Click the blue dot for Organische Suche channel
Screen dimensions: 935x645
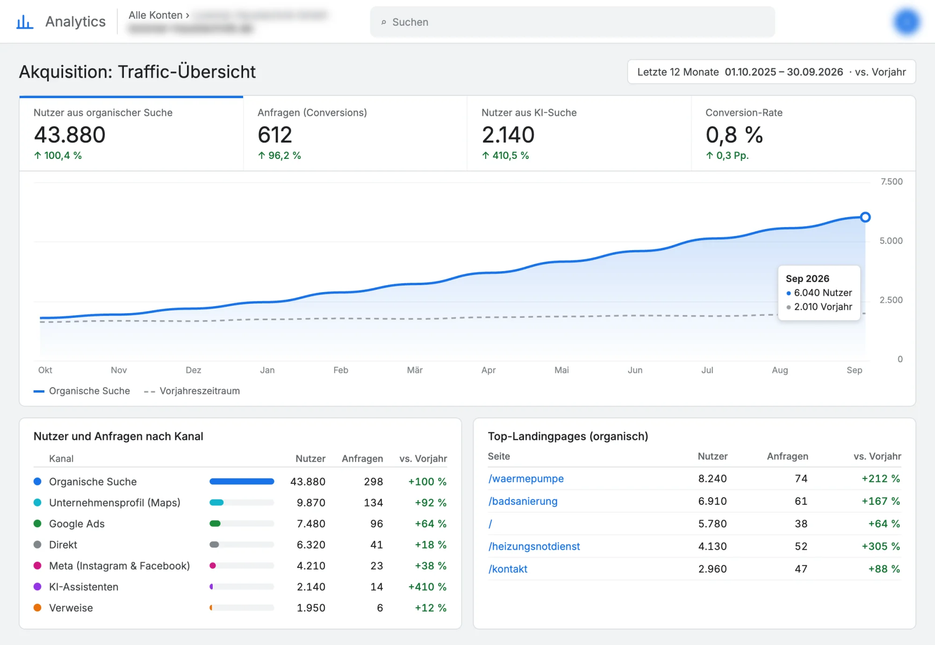point(37,481)
